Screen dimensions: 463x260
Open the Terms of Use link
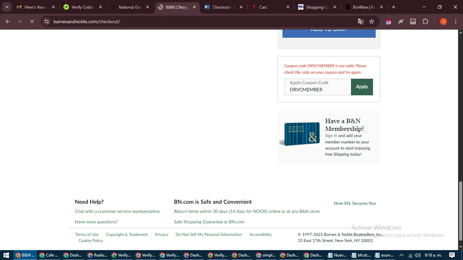[87, 234]
